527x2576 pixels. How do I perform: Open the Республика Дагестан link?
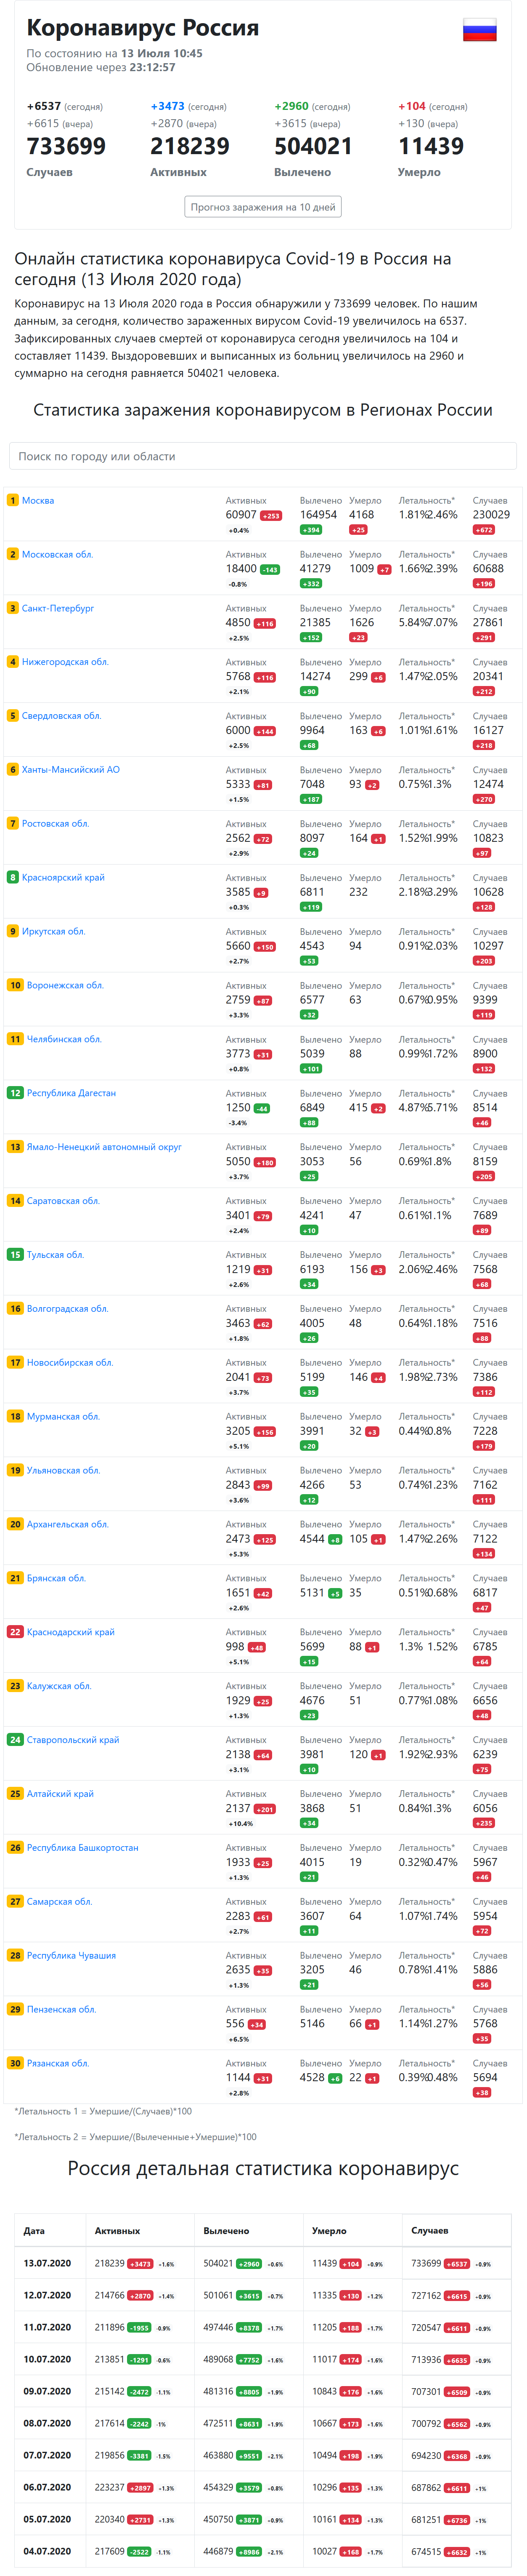pyautogui.click(x=71, y=1093)
